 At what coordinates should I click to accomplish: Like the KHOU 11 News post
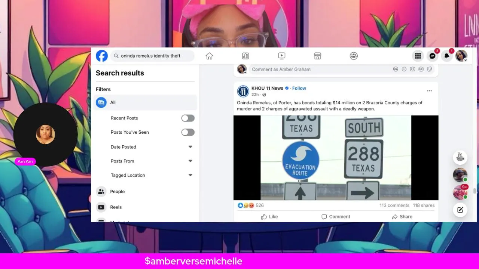[x=269, y=217]
